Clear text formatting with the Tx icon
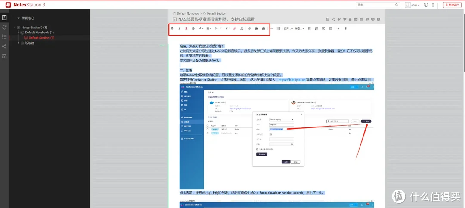465x208 pixels. [242, 28]
